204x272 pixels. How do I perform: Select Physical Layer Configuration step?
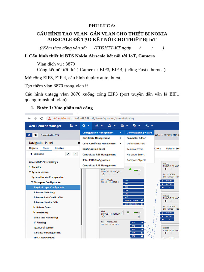(x=53, y=187)
